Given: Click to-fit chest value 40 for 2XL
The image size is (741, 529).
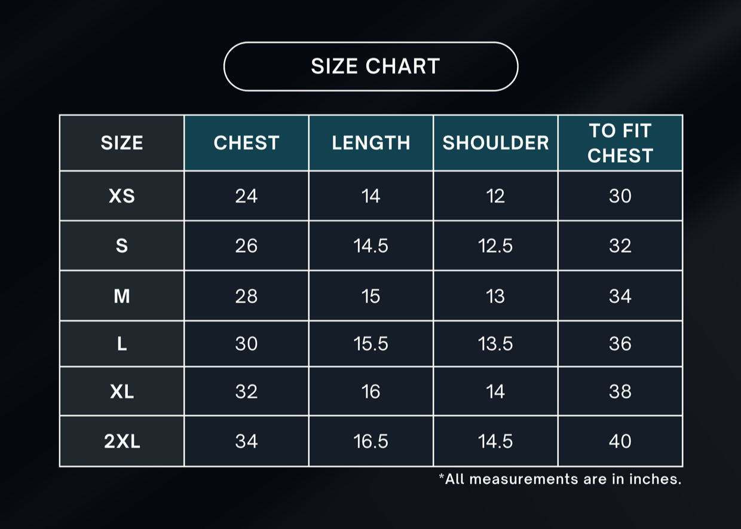Looking at the screenshot, I should (620, 441).
